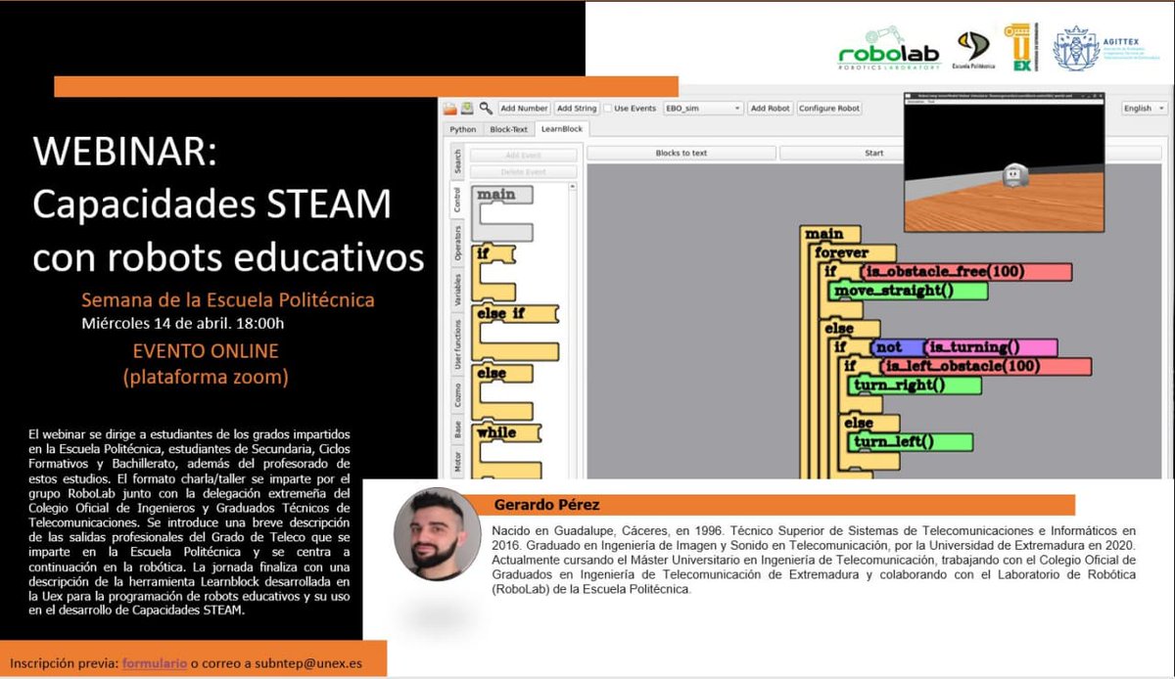Open the Cozmo side tab
This screenshot has width=1175, height=679.
coord(456,394)
